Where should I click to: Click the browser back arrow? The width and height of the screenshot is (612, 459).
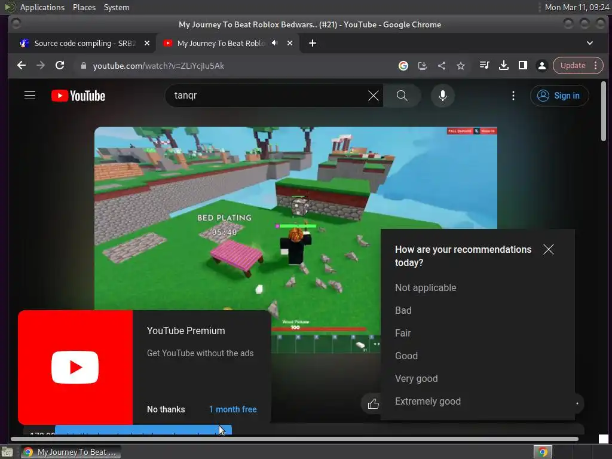tap(22, 66)
